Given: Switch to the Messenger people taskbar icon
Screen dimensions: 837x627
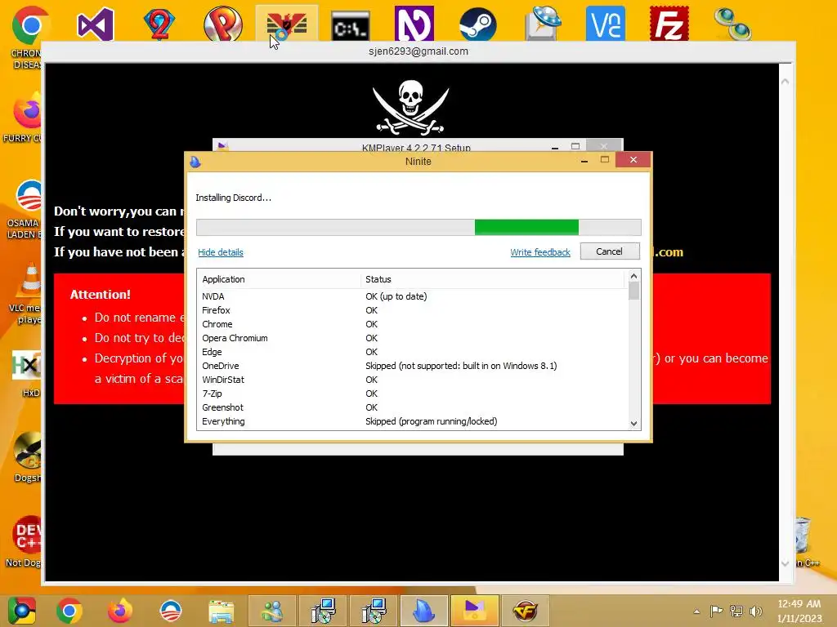Looking at the screenshot, I should [x=272, y=611].
